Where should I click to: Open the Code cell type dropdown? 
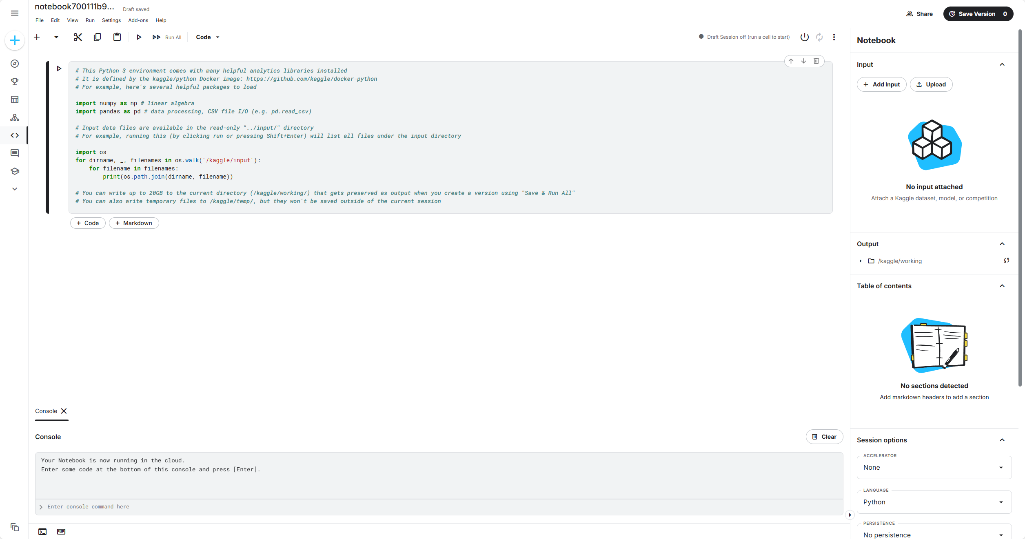[x=207, y=37]
